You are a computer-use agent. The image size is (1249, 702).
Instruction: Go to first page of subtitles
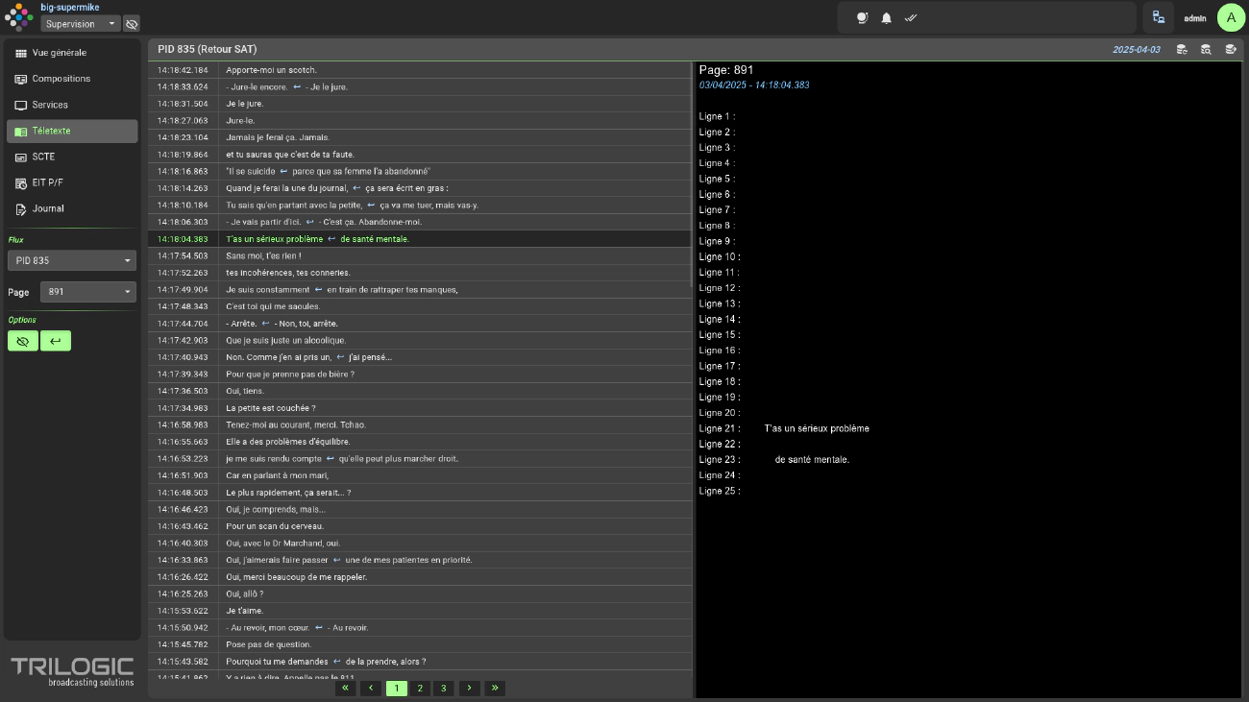346,688
